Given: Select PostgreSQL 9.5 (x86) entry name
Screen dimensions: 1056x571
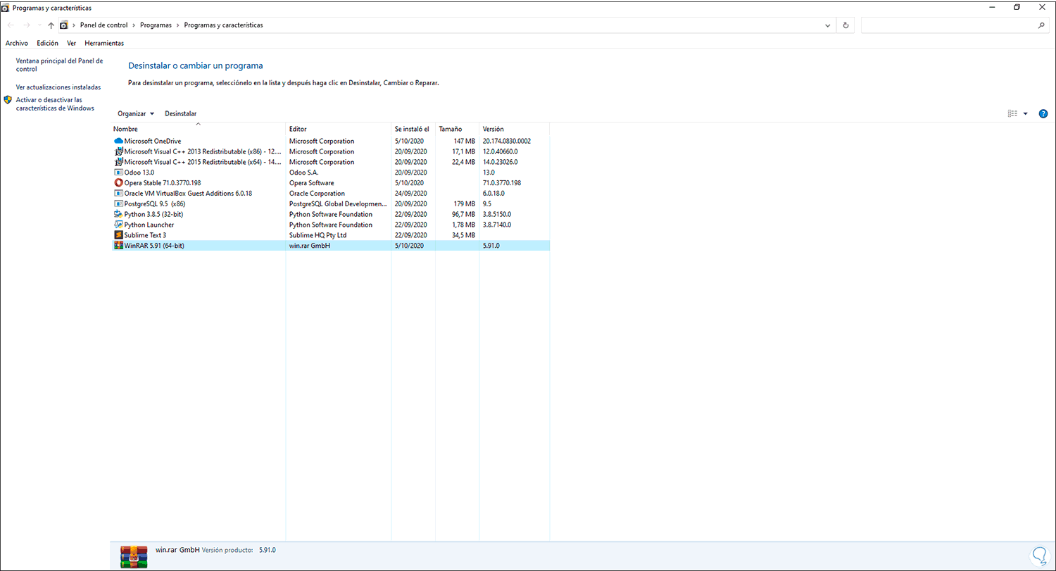Looking at the screenshot, I should coord(155,203).
